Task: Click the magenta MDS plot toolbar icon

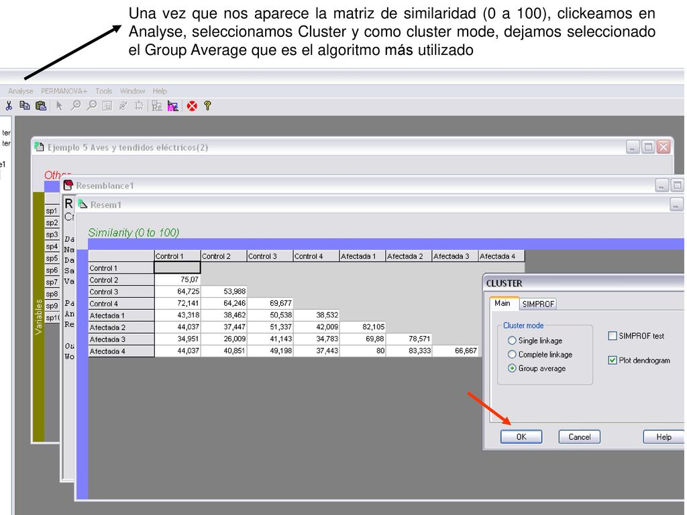Action: (x=173, y=106)
